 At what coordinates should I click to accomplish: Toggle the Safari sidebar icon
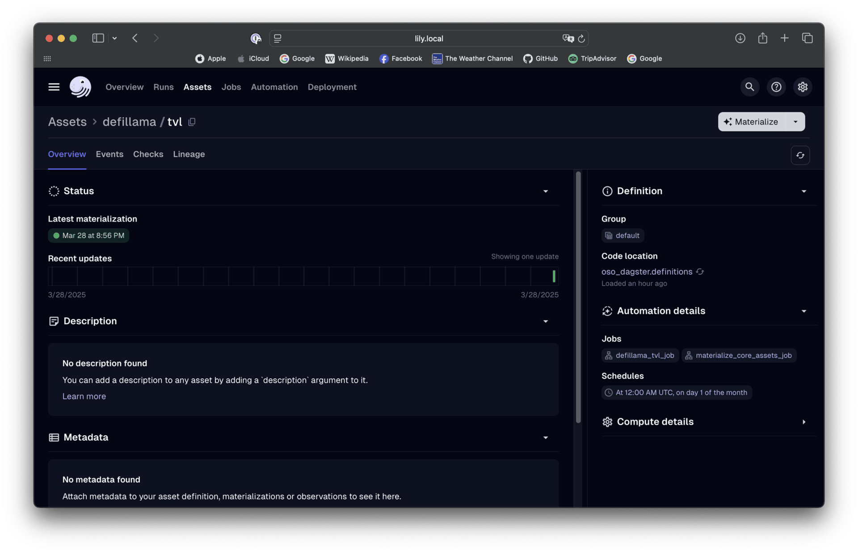click(98, 38)
